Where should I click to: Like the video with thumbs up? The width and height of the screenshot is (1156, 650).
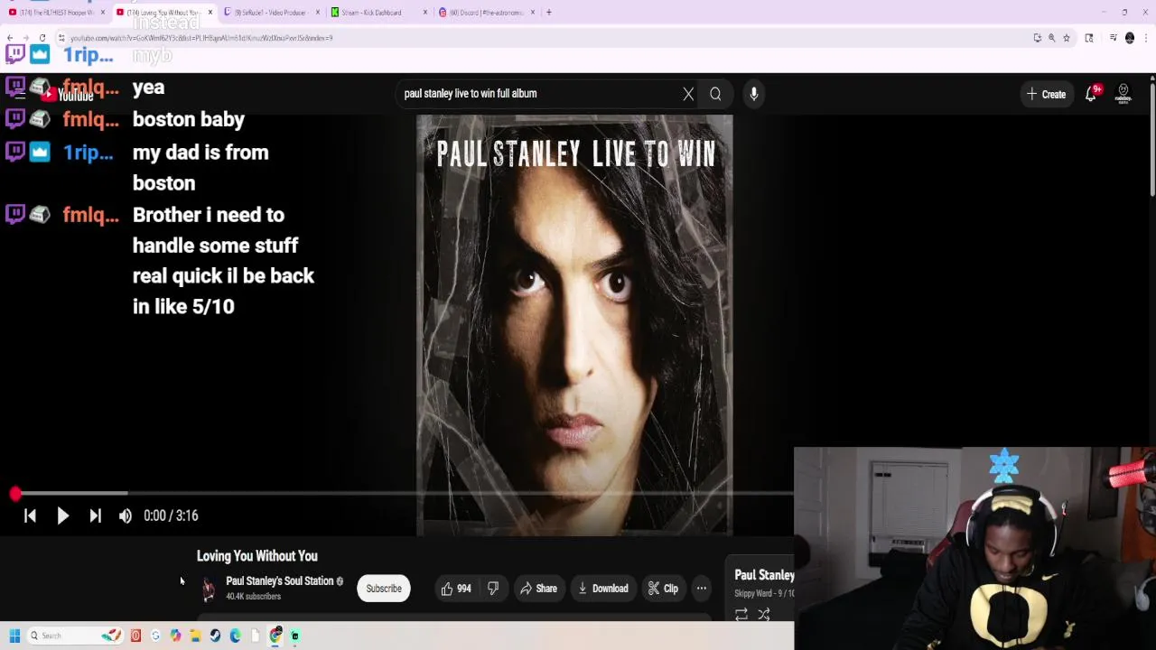pyautogui.click(x=455, y=589)
